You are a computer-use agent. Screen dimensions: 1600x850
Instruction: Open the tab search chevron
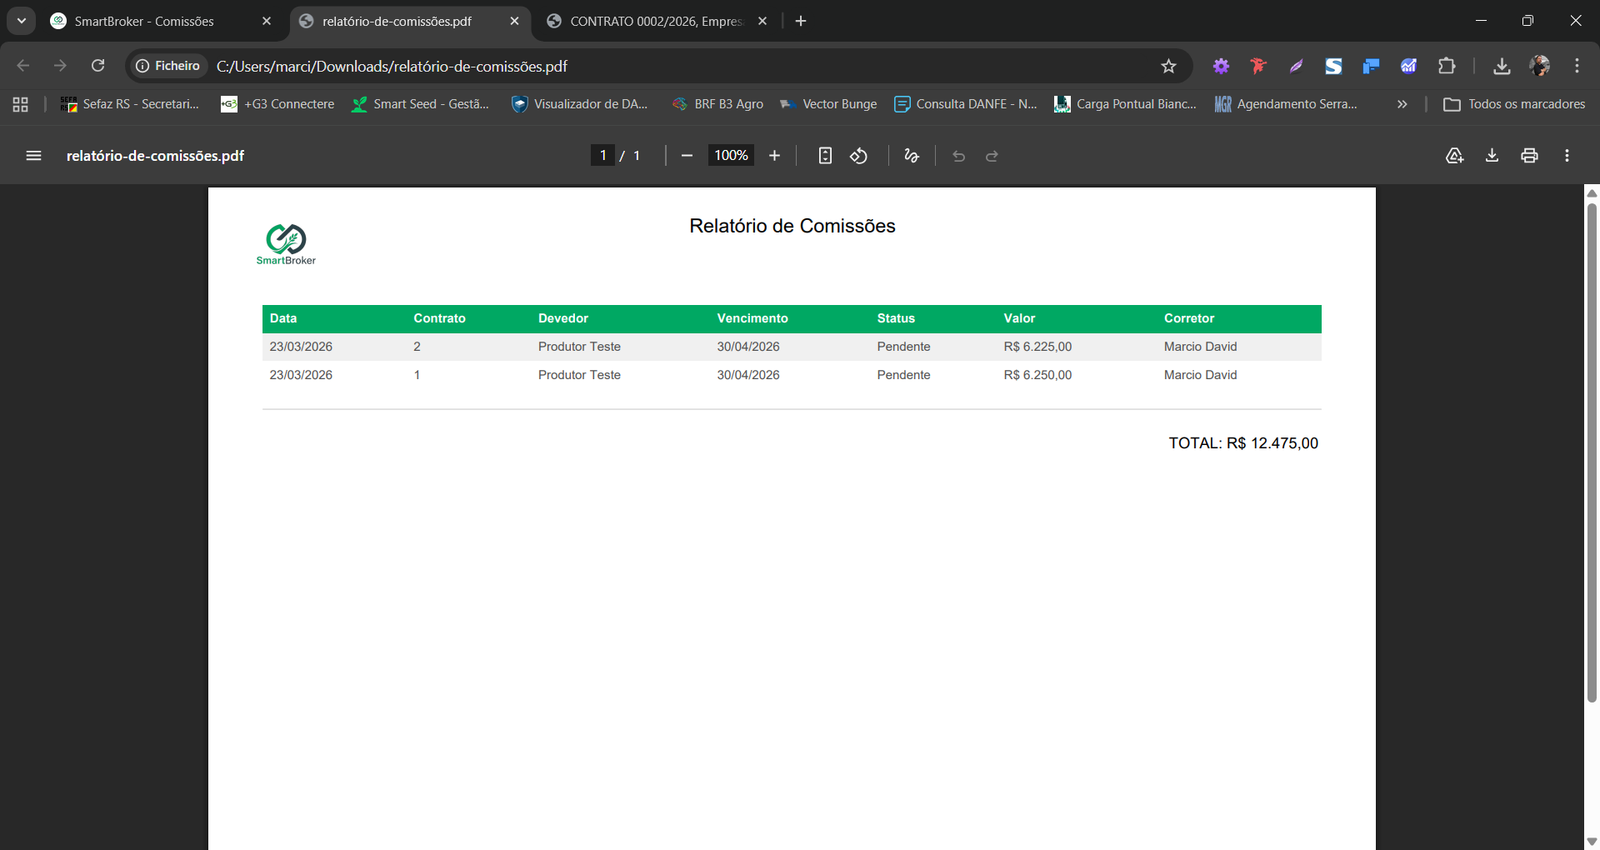coord(21,21)
